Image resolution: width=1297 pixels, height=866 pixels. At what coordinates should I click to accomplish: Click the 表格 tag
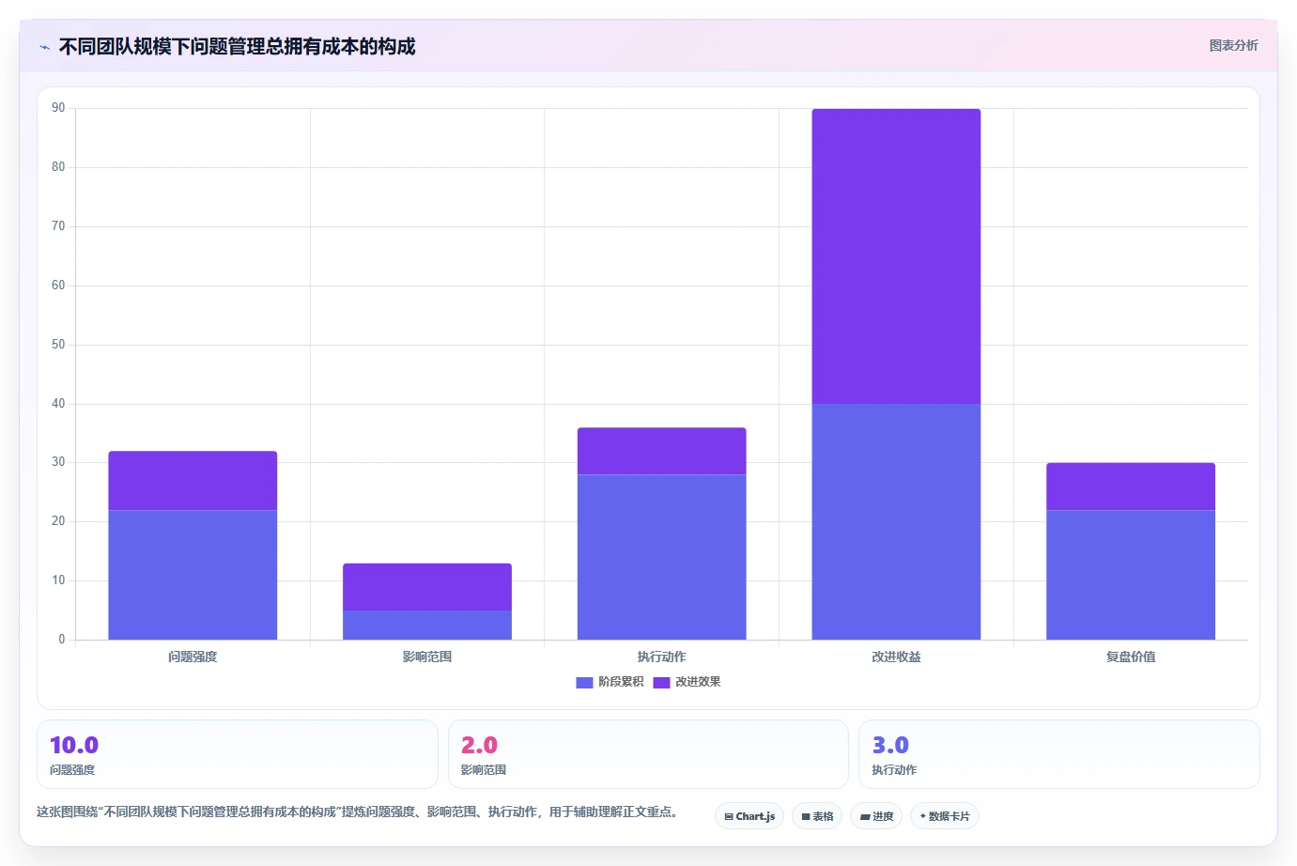pyautogui.click(x=817, y=816)
